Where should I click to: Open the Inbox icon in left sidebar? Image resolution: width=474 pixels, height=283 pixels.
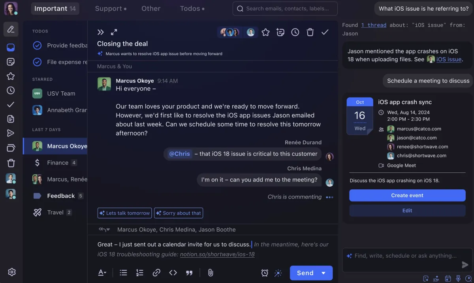point(11,47)
